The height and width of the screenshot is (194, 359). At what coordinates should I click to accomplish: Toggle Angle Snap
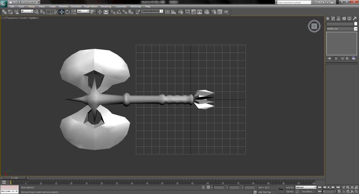tap(119, 12)
